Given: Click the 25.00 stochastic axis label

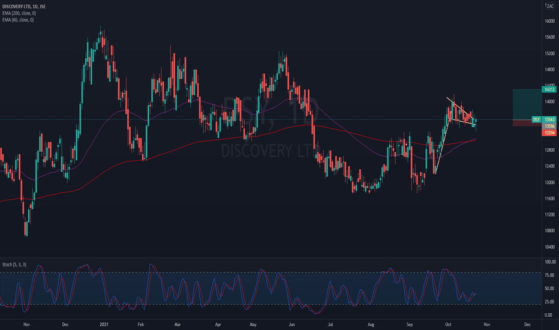Looking at the screenshot, I should click(550, 302).
